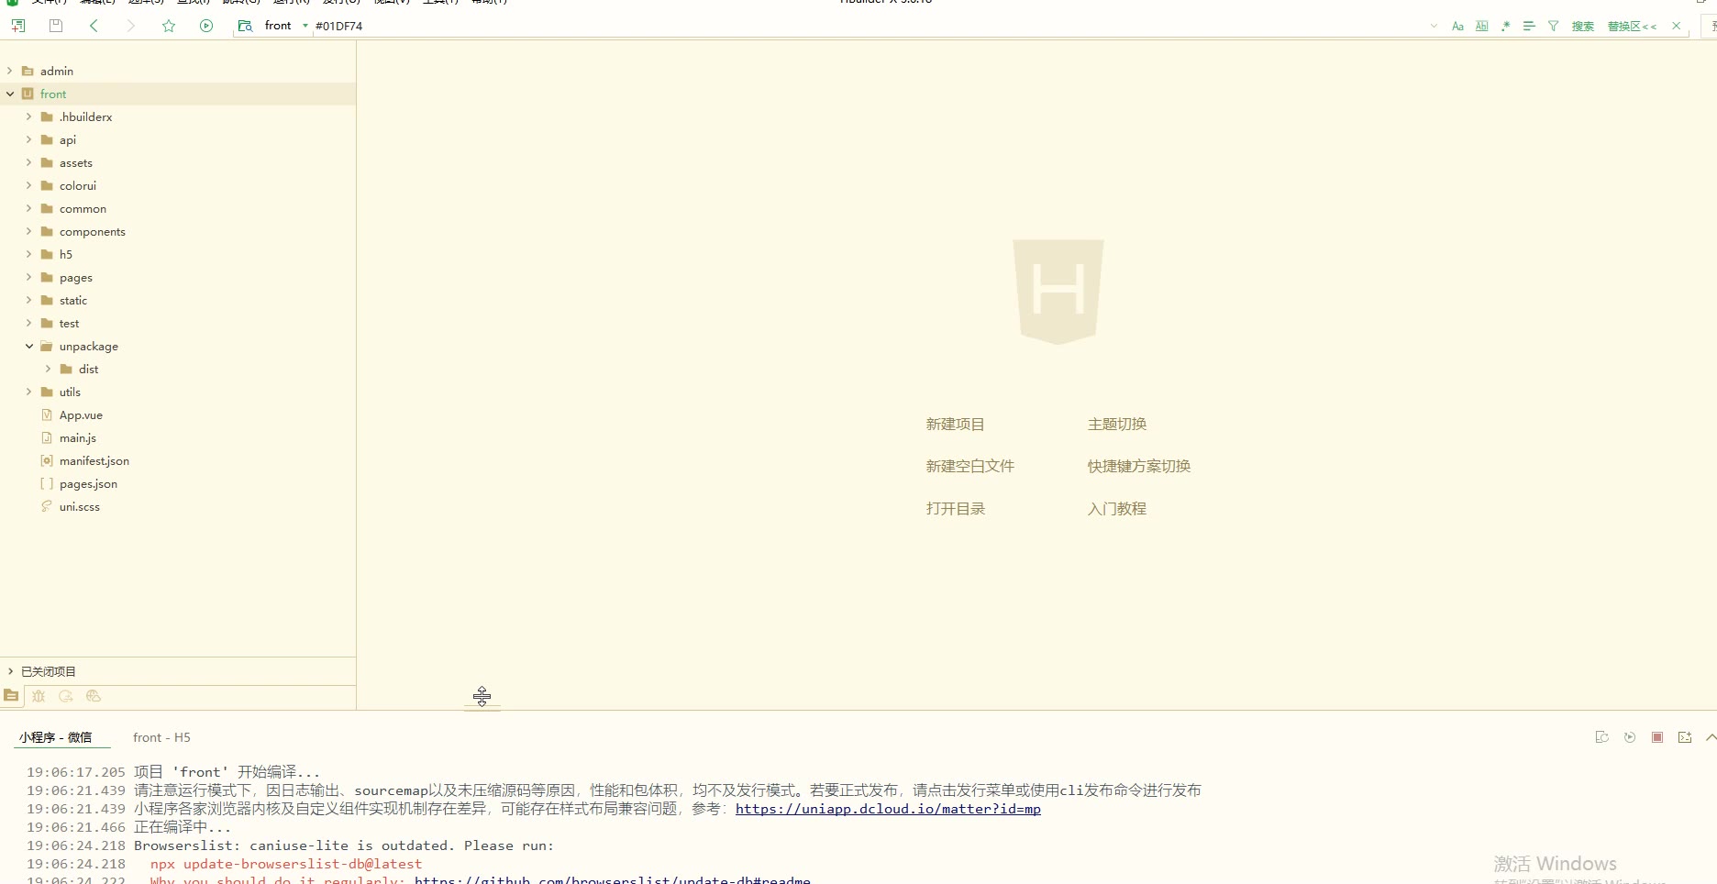Click the uni.scss file icon
1717x884 pixels.
[x=47, y=506]
